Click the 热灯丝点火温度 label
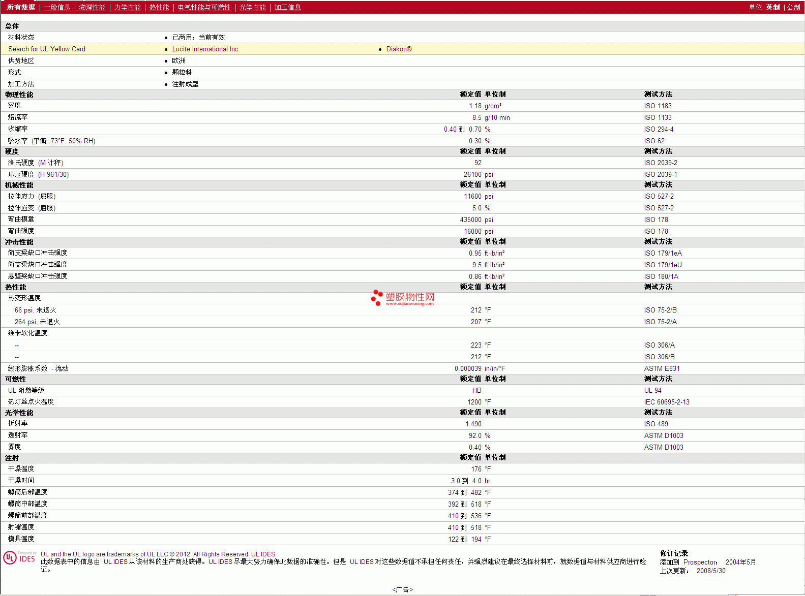 click(x=31, y=402)
